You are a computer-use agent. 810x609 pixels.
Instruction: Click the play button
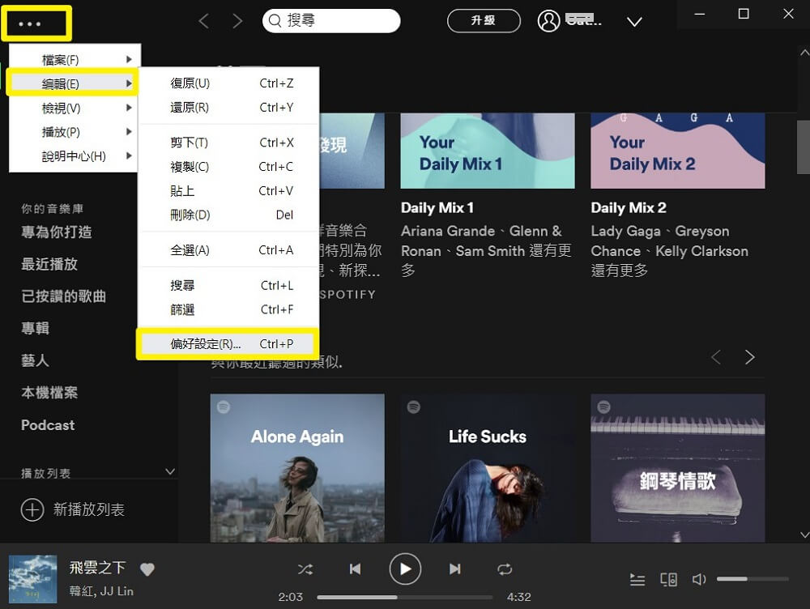pyautogui.click(x=405, y=569)
